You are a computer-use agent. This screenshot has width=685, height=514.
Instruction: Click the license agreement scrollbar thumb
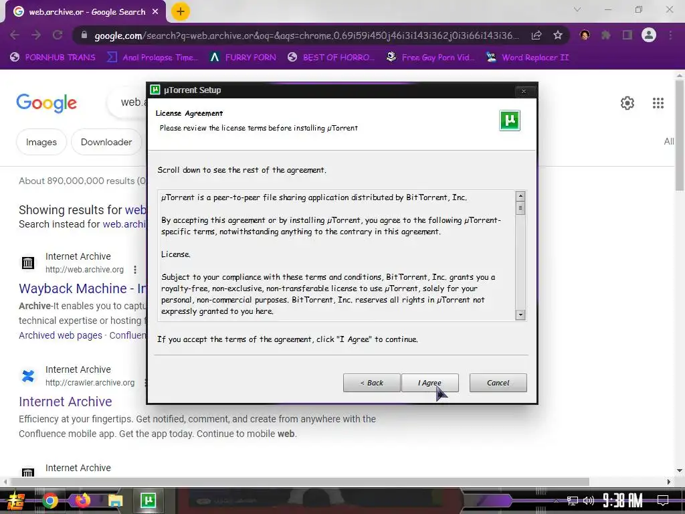point(520,208)
